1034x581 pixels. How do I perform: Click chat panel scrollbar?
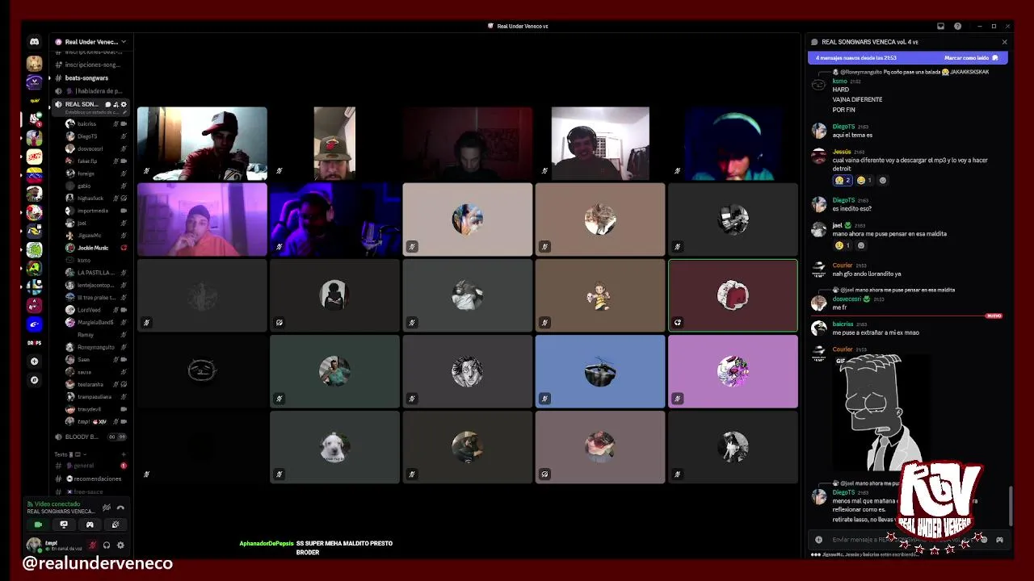click(x=1010, y=506)
